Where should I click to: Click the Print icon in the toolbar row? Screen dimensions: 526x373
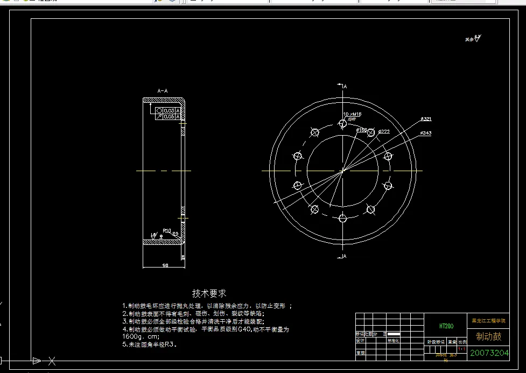40,2
